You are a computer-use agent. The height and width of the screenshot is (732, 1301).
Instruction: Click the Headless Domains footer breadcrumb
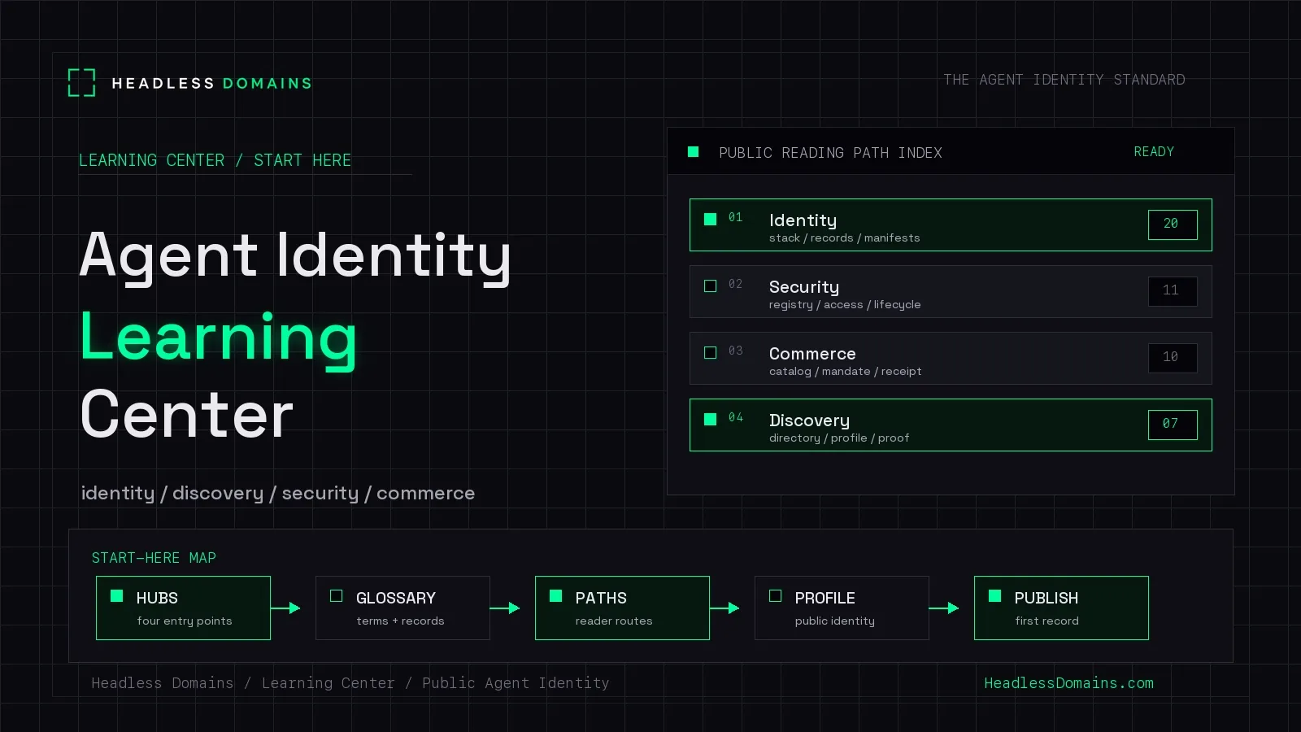[x=163, y=683]
